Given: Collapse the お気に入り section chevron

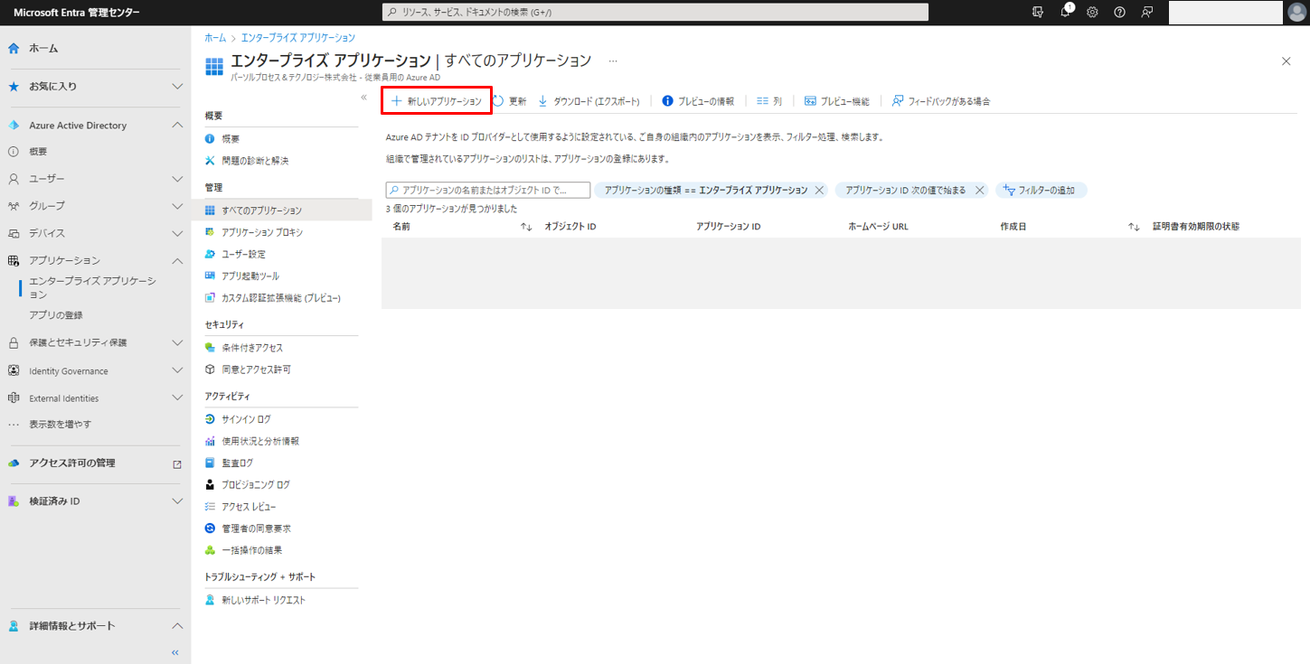Looking at the screenshot, I should tap(177, 86).
